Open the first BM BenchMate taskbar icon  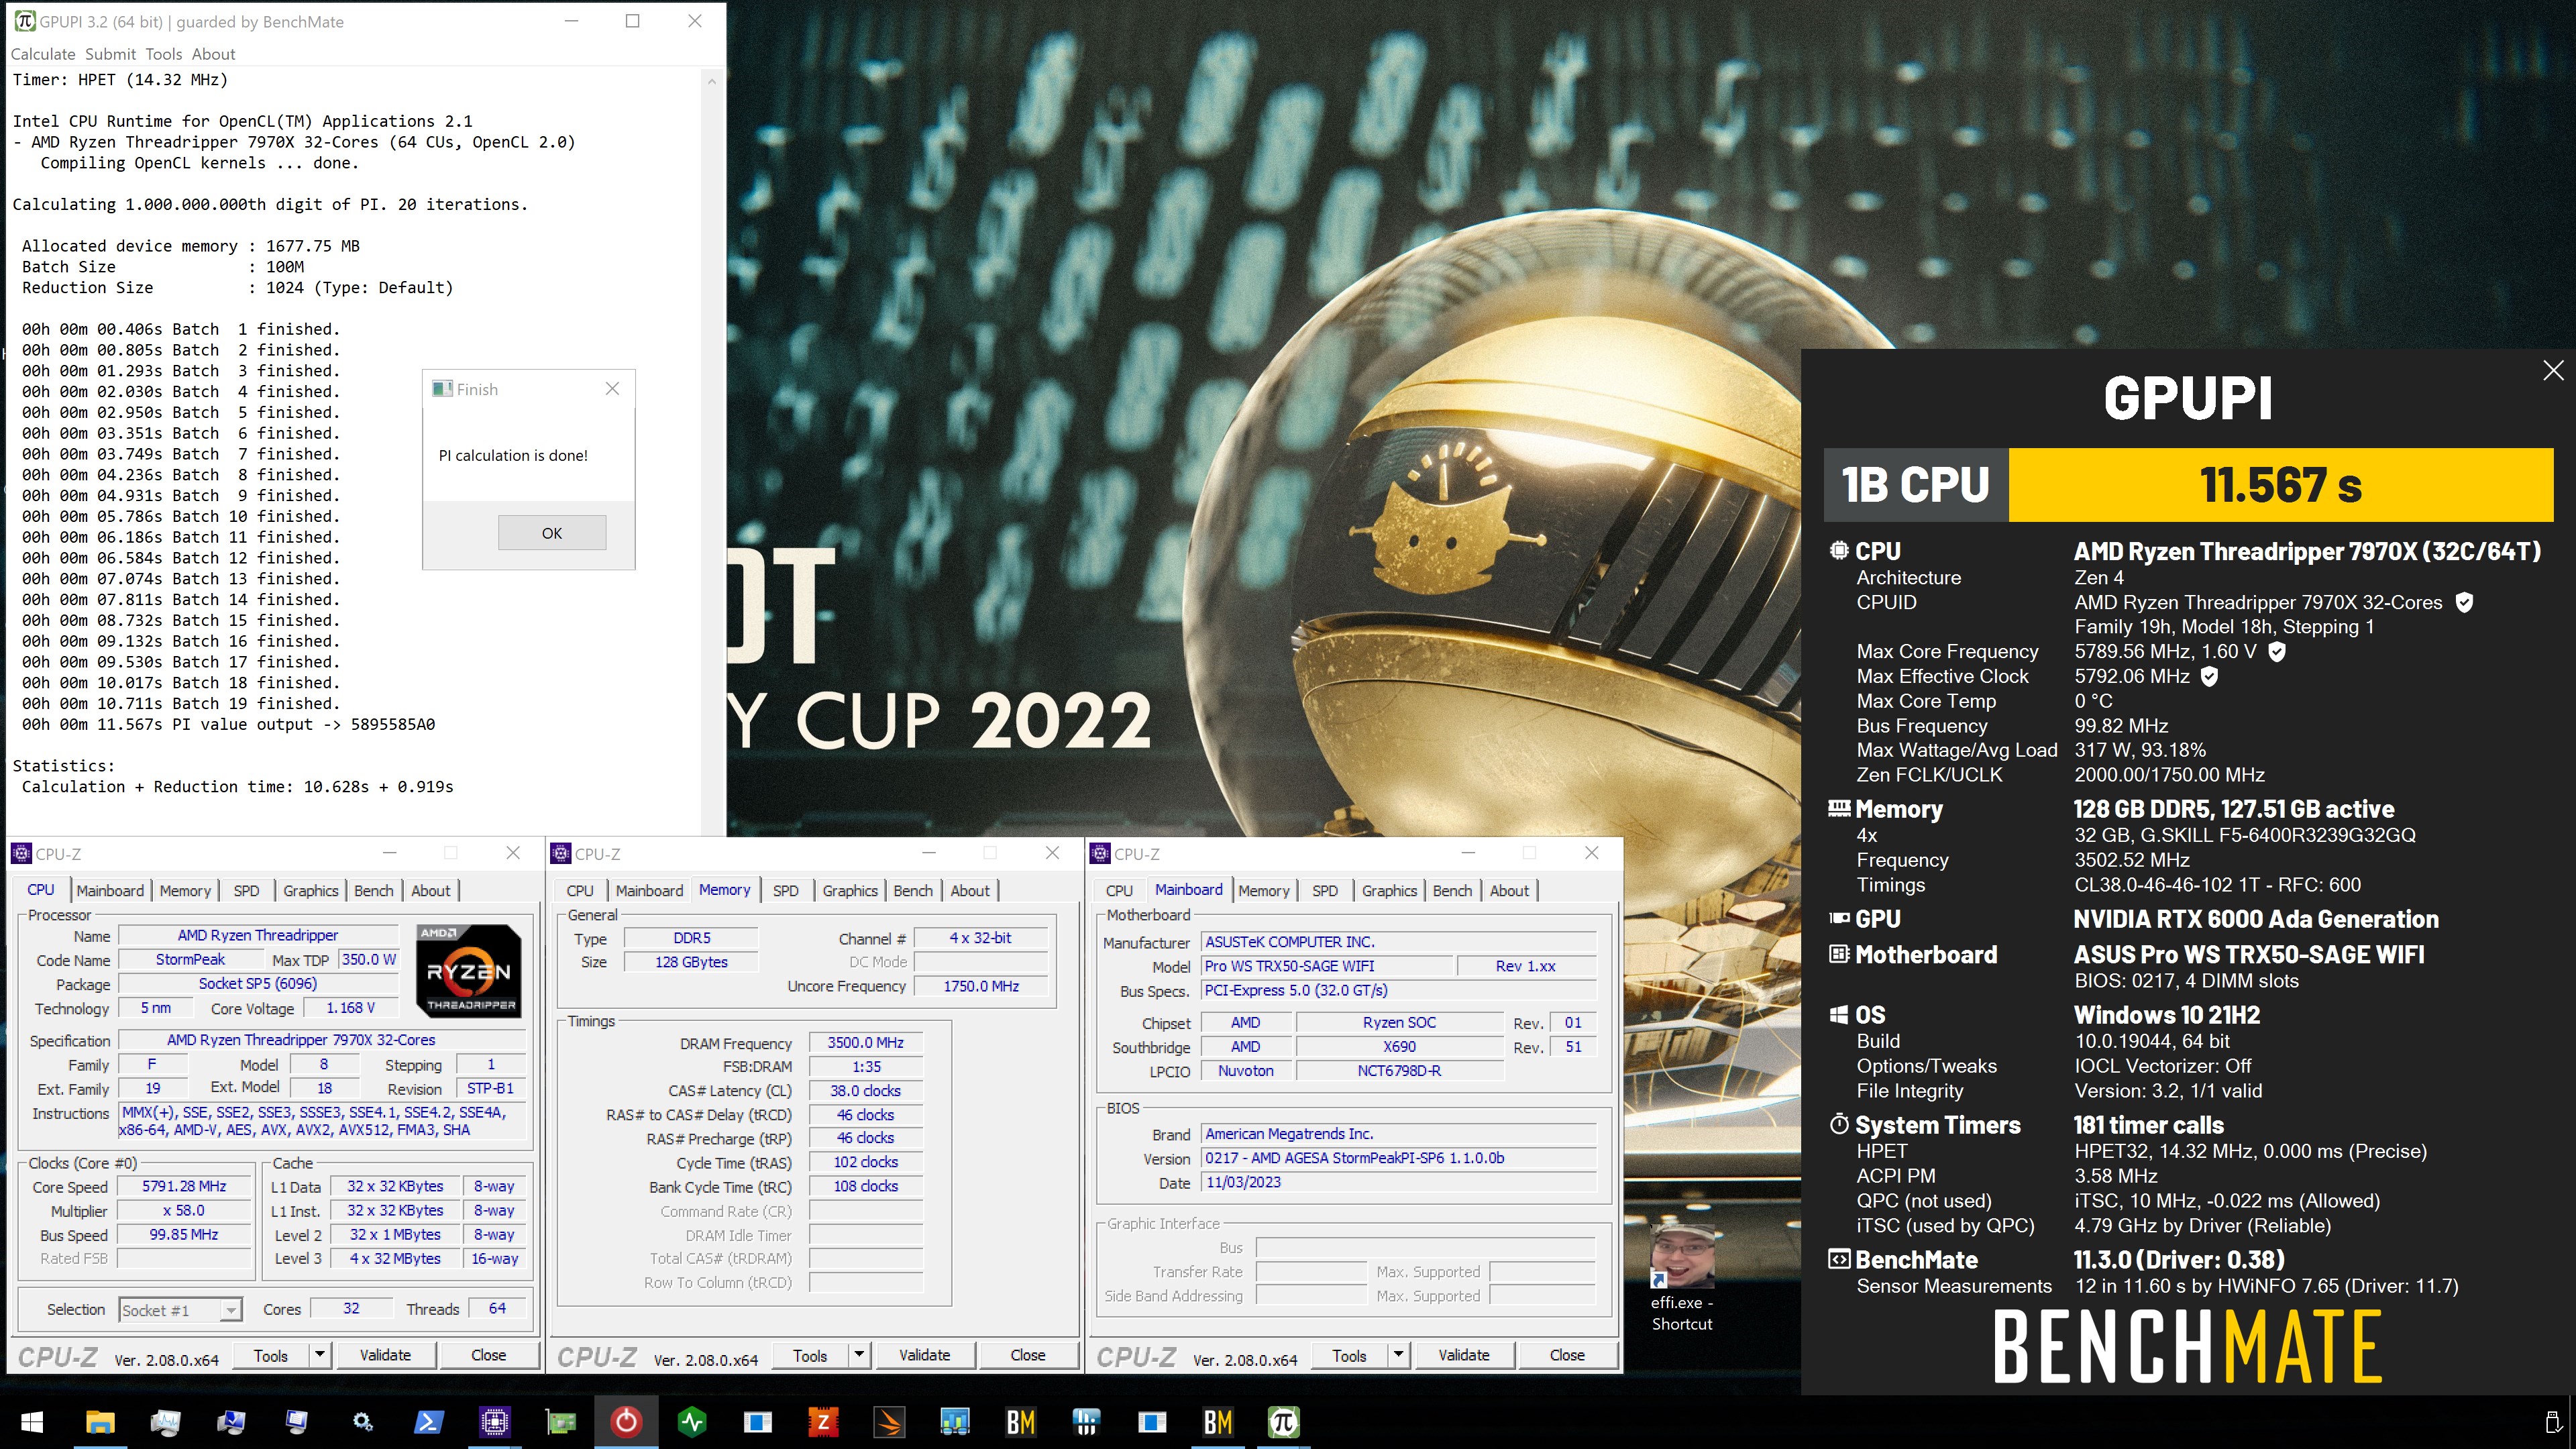1020,1421
